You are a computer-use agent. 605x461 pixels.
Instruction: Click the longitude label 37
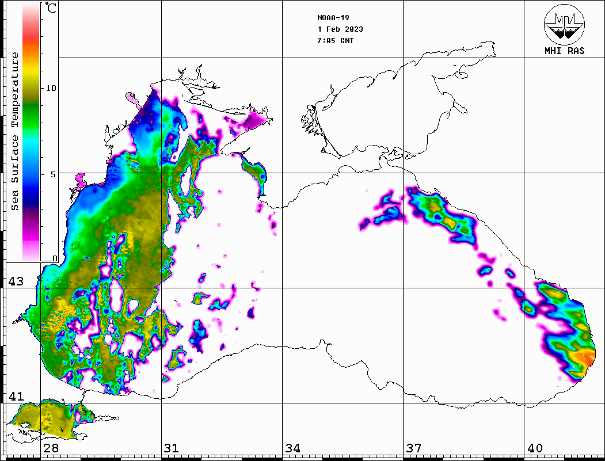pos(414,448)
